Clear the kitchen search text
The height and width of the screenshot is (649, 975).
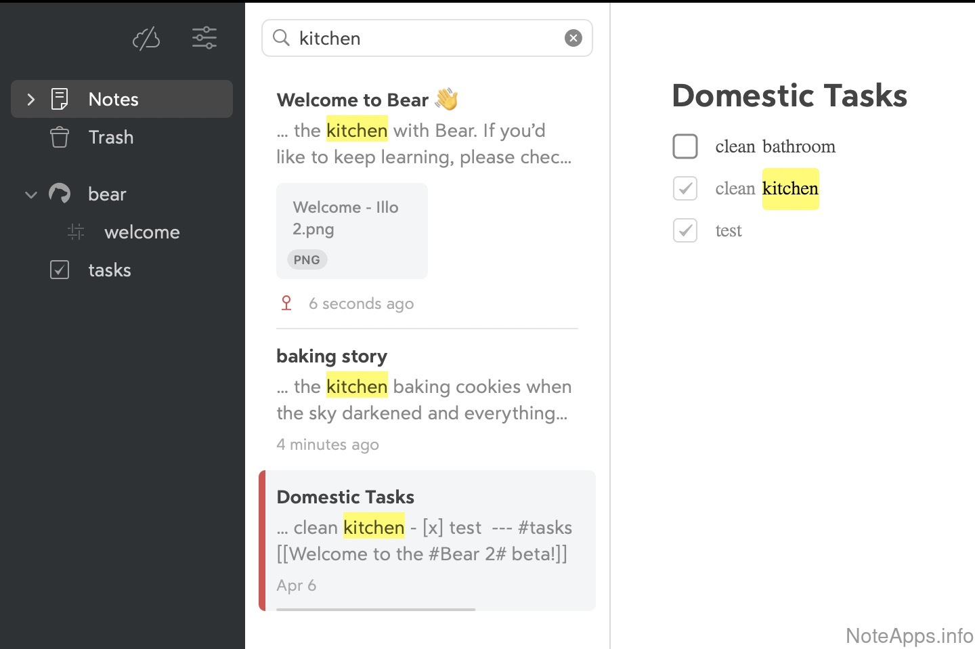tap(573, 38)
